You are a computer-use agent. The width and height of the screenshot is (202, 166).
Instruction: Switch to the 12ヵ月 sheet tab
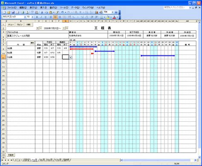point(58,160)
